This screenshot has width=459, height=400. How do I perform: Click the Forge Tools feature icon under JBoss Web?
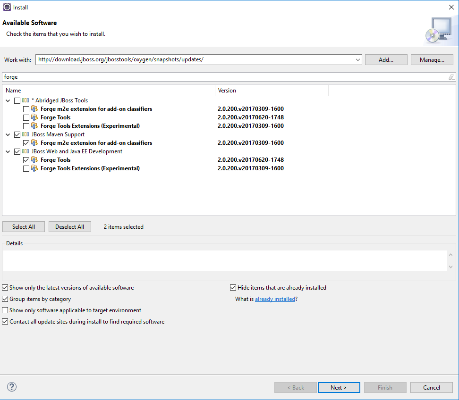pos(34,160)
